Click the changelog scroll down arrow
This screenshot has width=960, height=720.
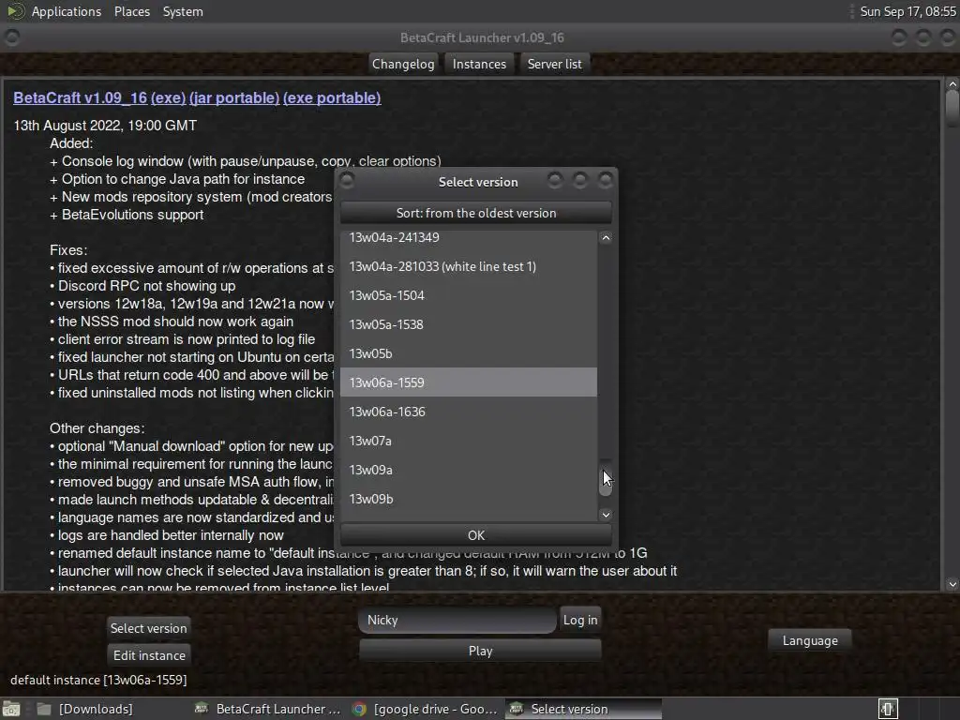952,585
